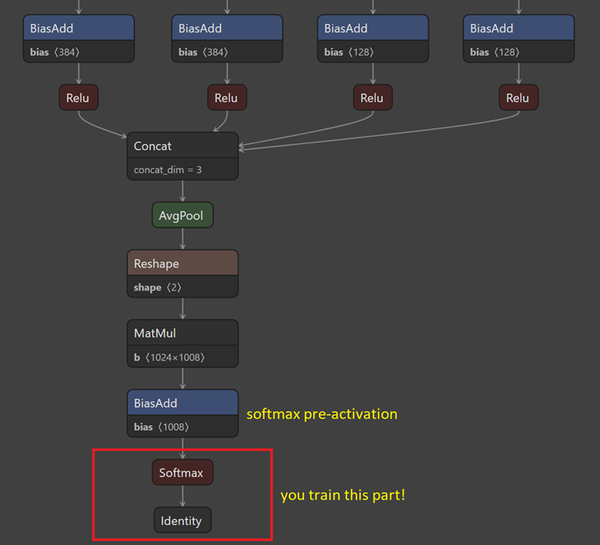Select the MatMul node title
The image size is (600, 545).
point(182,333)
